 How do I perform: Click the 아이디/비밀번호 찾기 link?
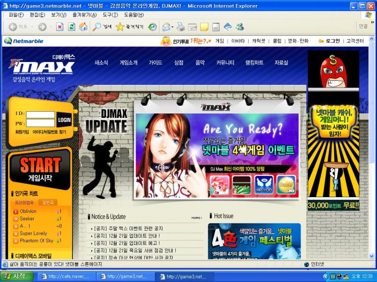tap(49, 132)
